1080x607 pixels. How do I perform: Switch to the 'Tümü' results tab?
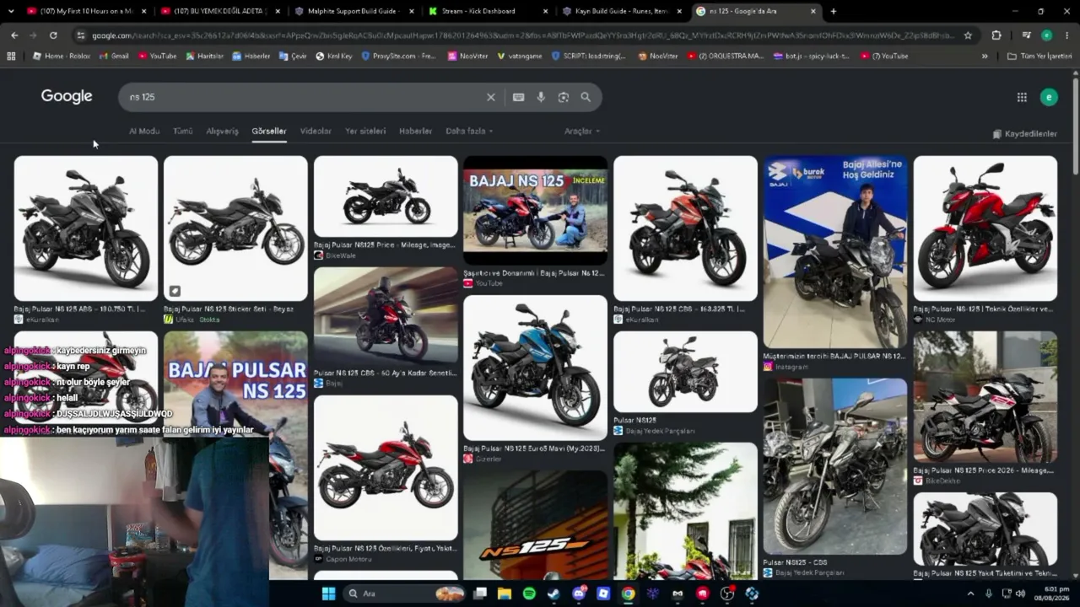183,132
